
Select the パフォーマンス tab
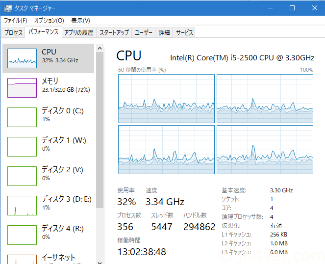(x=43, y=32)
